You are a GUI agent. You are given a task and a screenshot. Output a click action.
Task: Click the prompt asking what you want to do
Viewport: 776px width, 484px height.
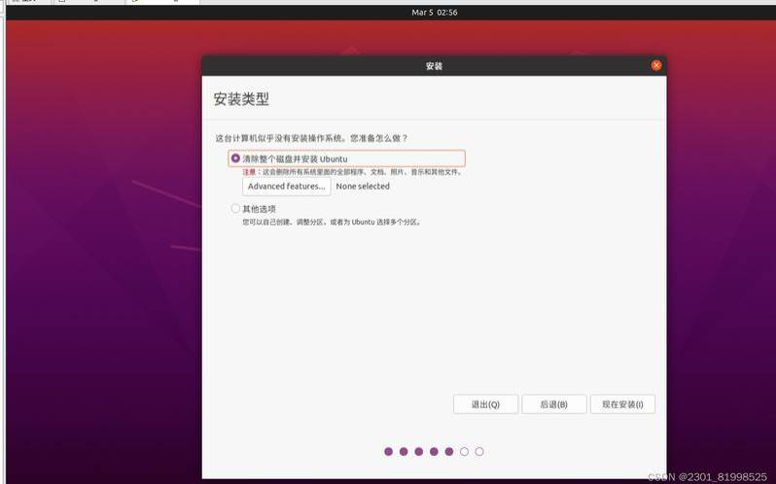point(311,138)
